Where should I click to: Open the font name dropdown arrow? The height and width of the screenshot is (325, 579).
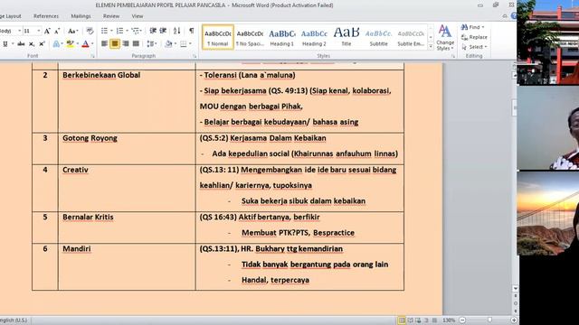tap(20, 31)
